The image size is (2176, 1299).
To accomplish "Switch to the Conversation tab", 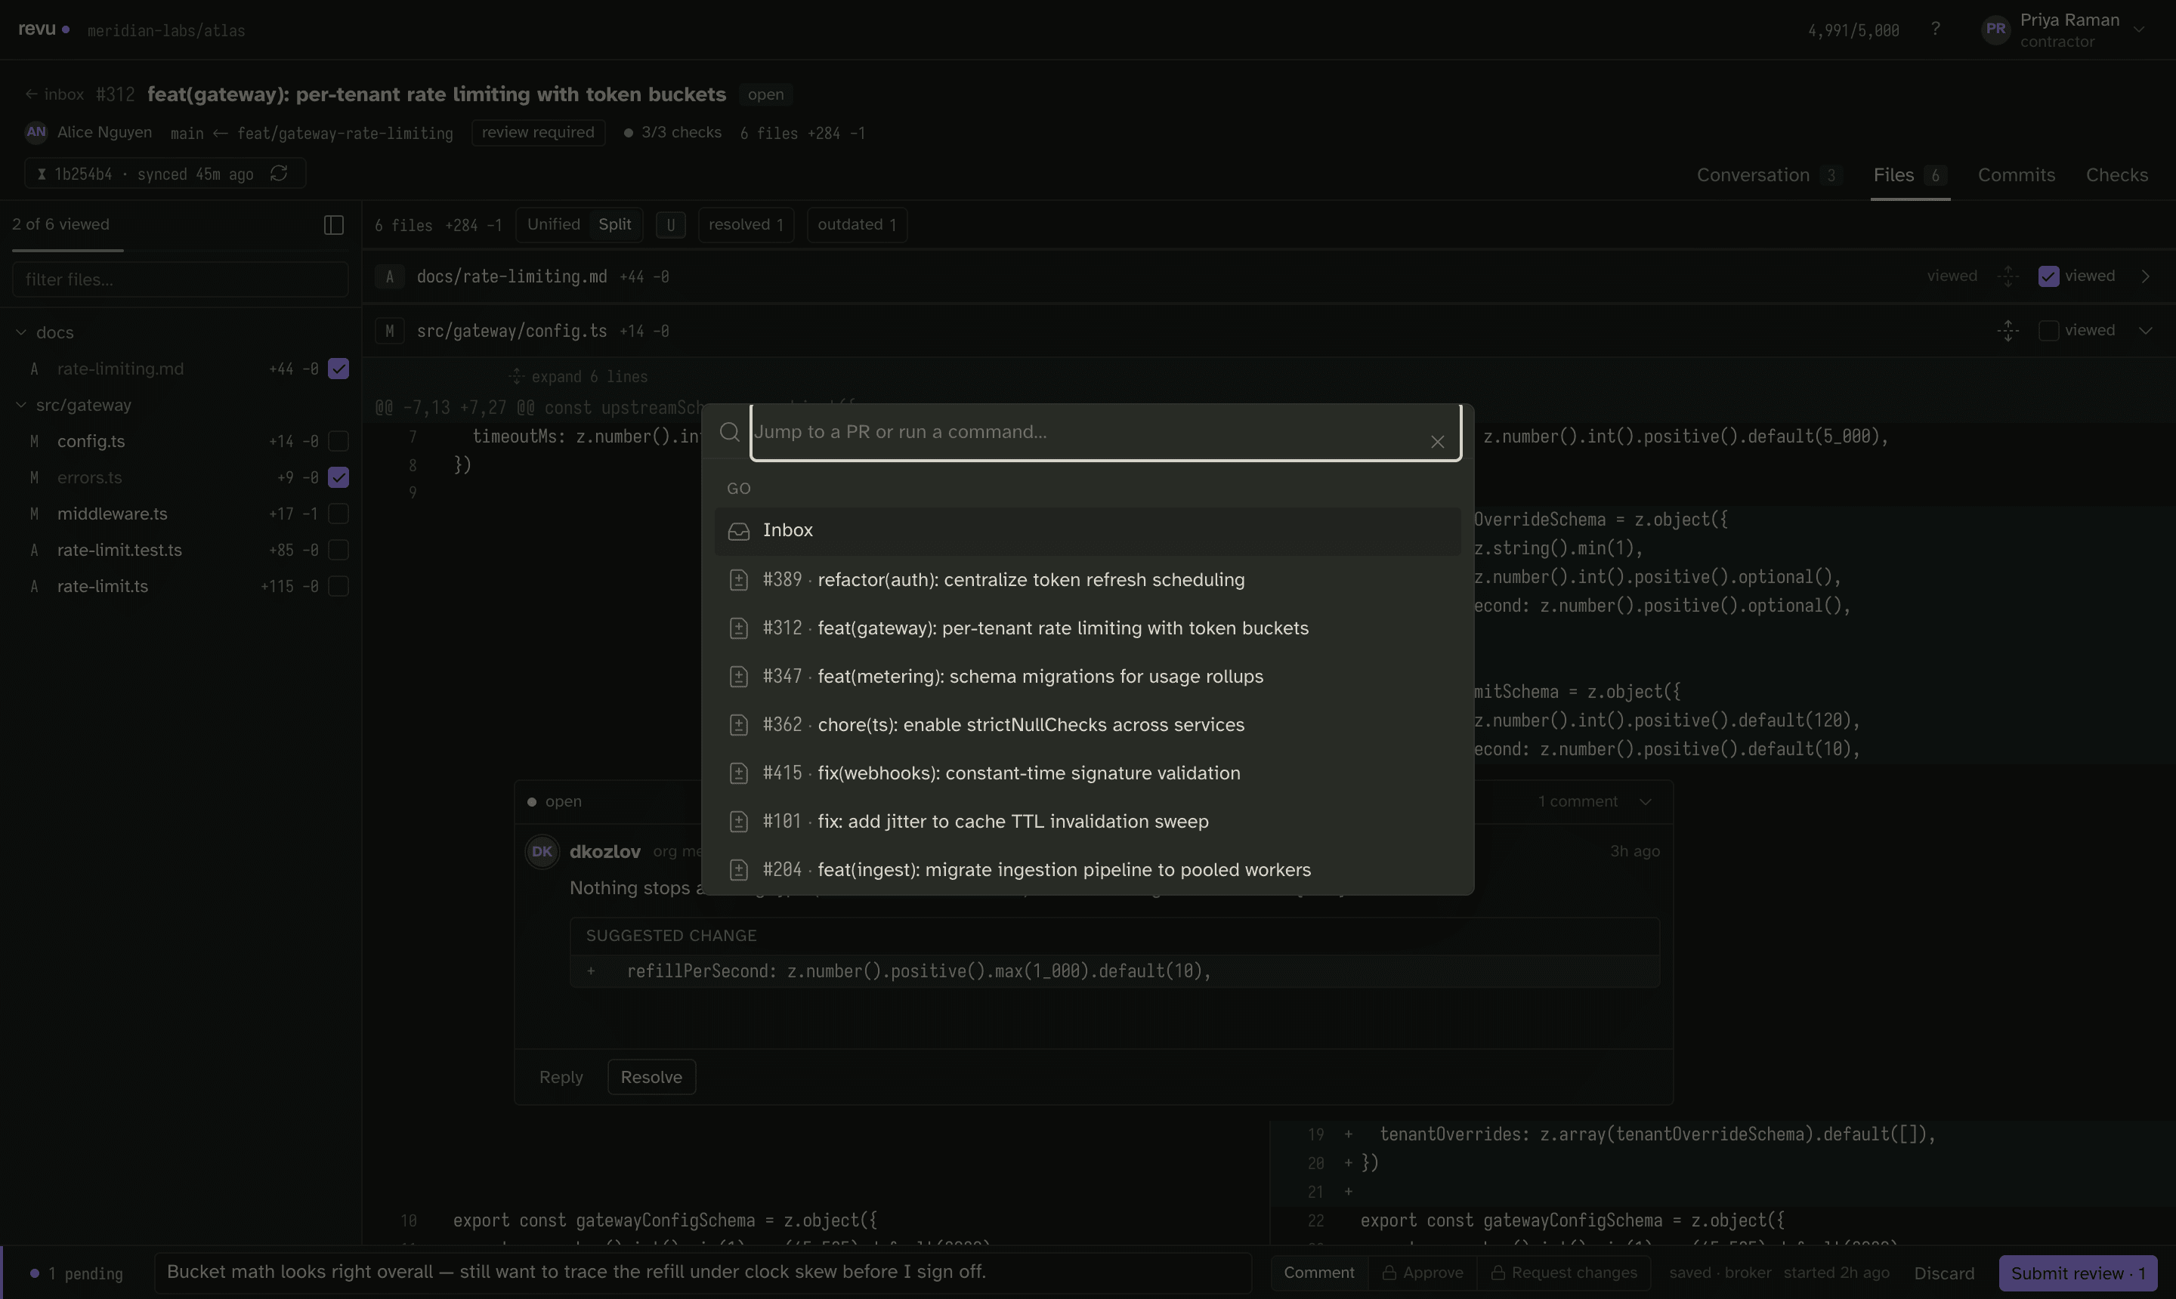I will click(x=1769, y=175).
